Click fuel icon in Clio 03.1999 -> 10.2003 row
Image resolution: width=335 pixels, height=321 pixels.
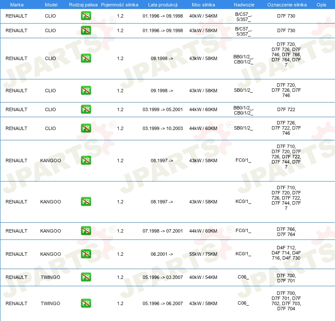pyautogui.click(x=86, y=128)
